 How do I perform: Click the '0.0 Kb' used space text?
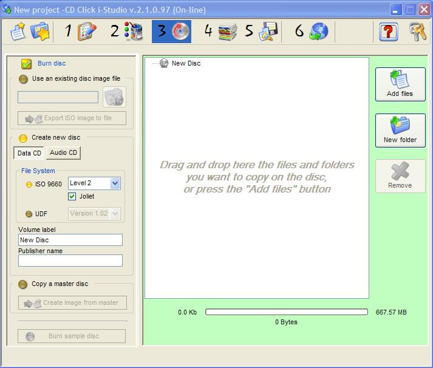coord(187,312)
